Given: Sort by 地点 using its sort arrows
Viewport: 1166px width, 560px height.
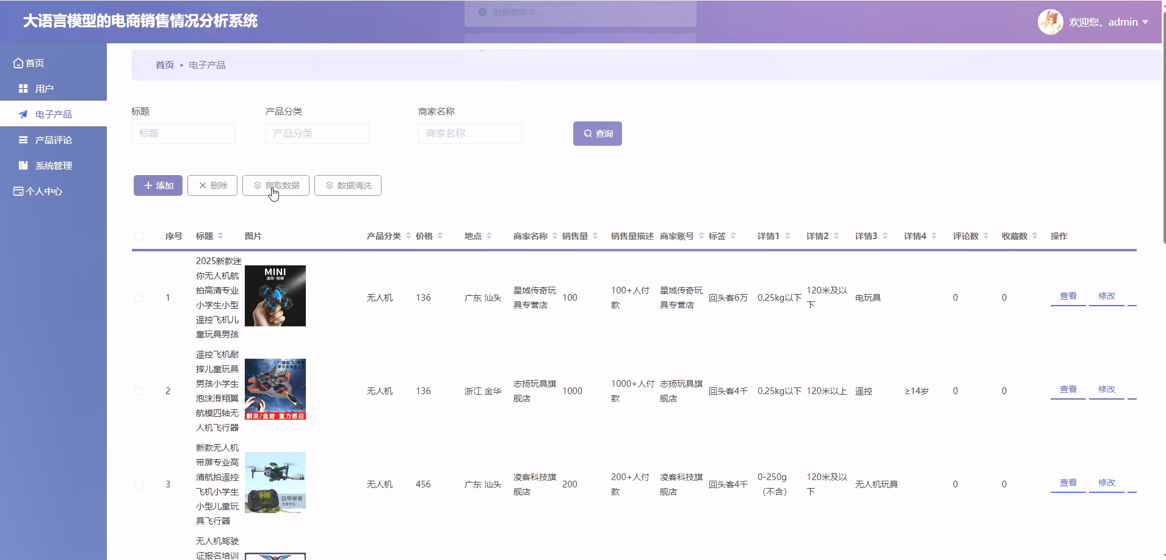Looking at the screenshot, I should 489,236.
